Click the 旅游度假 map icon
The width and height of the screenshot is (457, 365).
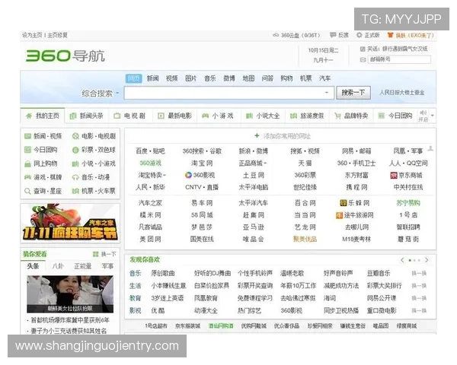click(293, 116)
